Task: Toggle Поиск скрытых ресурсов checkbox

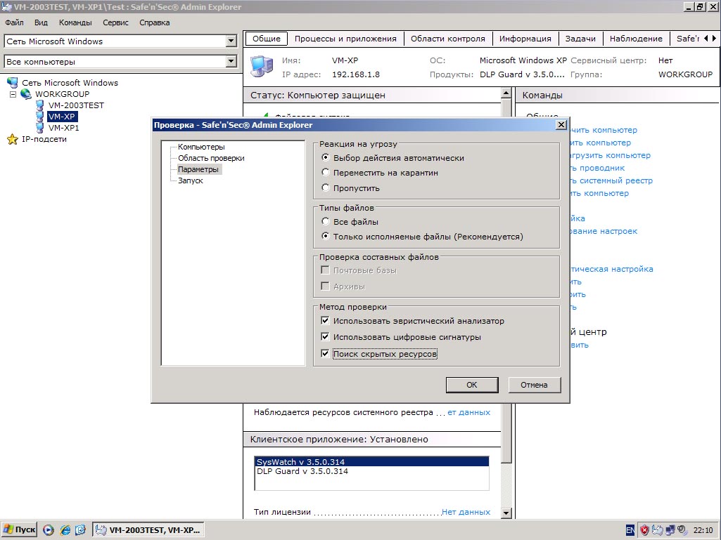Action: coord(325,354)
